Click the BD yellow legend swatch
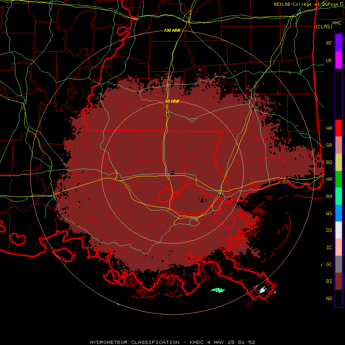345x345 pixels. (x=338, y=163)
